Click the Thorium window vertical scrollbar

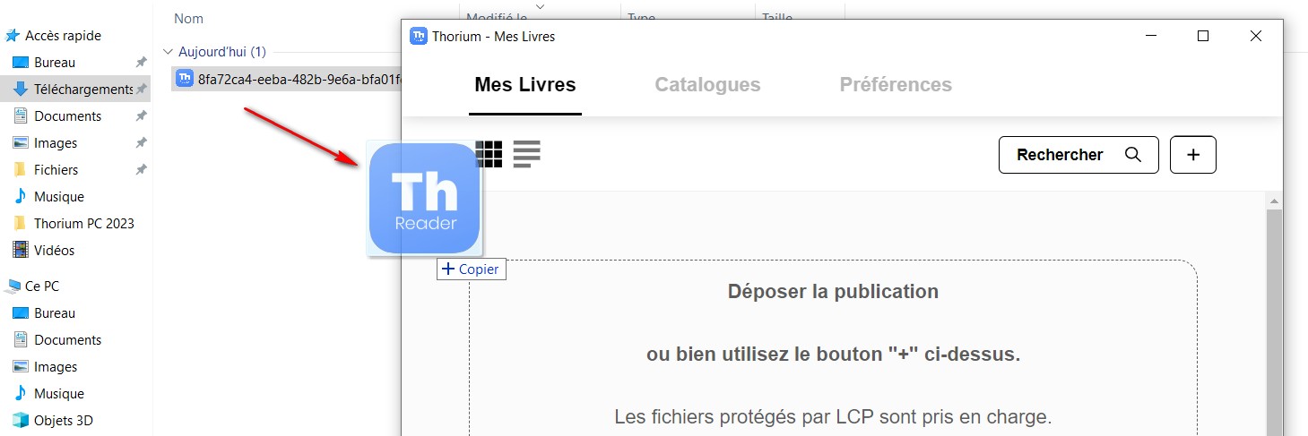1274,313
